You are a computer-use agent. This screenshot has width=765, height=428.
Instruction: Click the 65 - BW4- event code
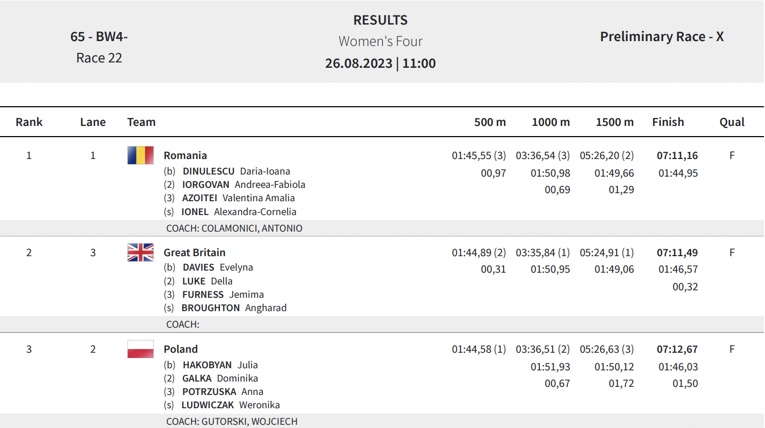pos(99,36)
